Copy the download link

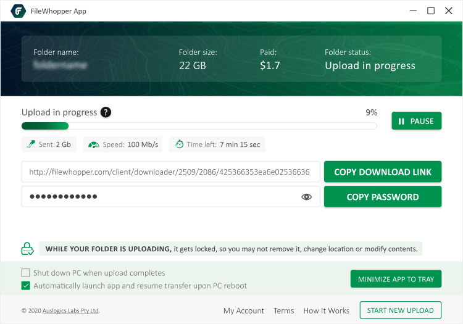pos(383,172)
